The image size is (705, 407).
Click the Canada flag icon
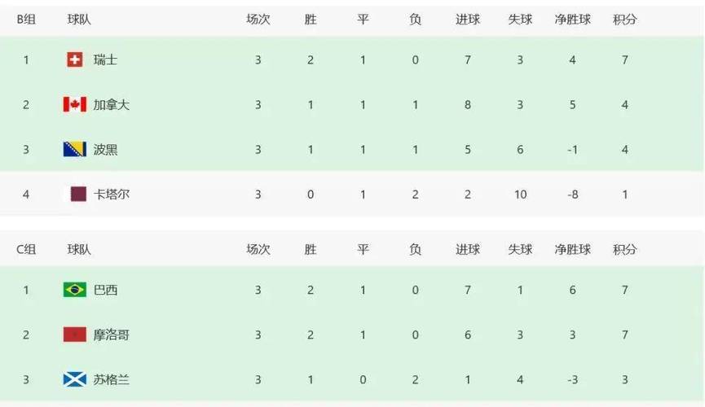coord(75,104)
